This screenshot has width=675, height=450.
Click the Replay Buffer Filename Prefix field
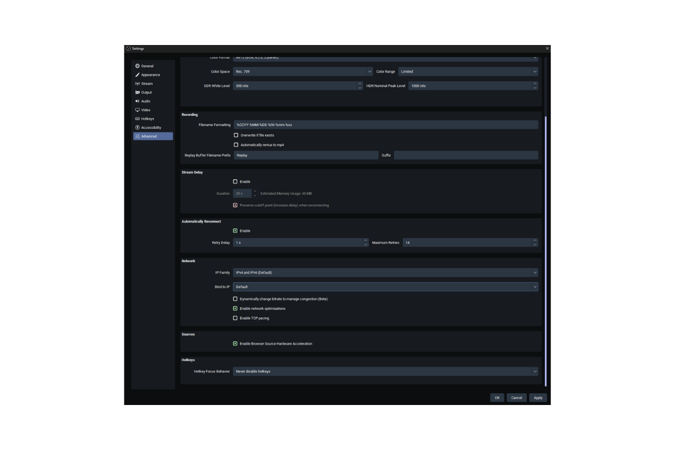pos(305,155)
